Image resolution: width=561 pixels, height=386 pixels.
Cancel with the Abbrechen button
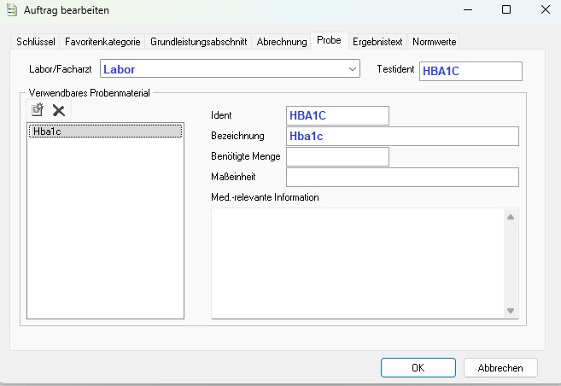pyautogui.click(x=500, y=368)
